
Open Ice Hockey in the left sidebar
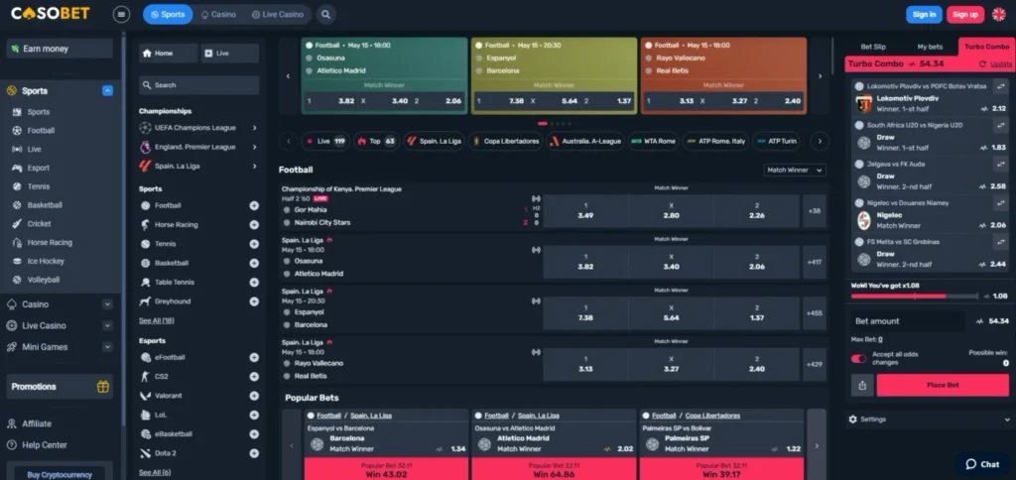tap(46, 261)
